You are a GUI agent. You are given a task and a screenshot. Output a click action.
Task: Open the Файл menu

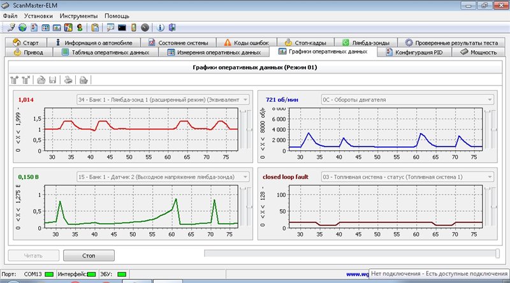point(10,16)
